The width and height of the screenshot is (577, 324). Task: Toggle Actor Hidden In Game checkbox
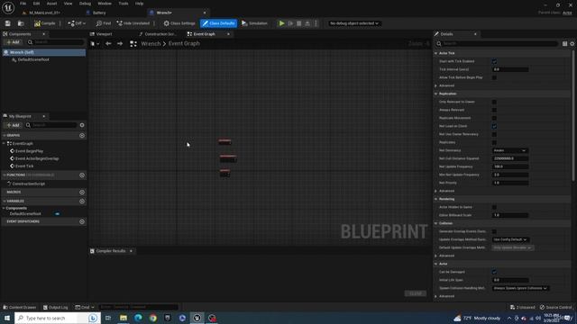494,207
